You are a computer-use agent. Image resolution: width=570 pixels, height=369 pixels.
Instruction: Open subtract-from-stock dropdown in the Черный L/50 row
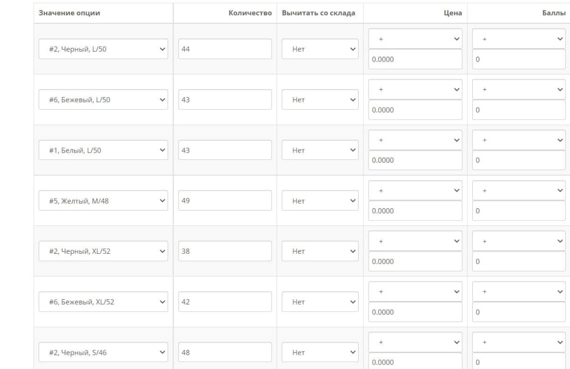click(320, 49)
